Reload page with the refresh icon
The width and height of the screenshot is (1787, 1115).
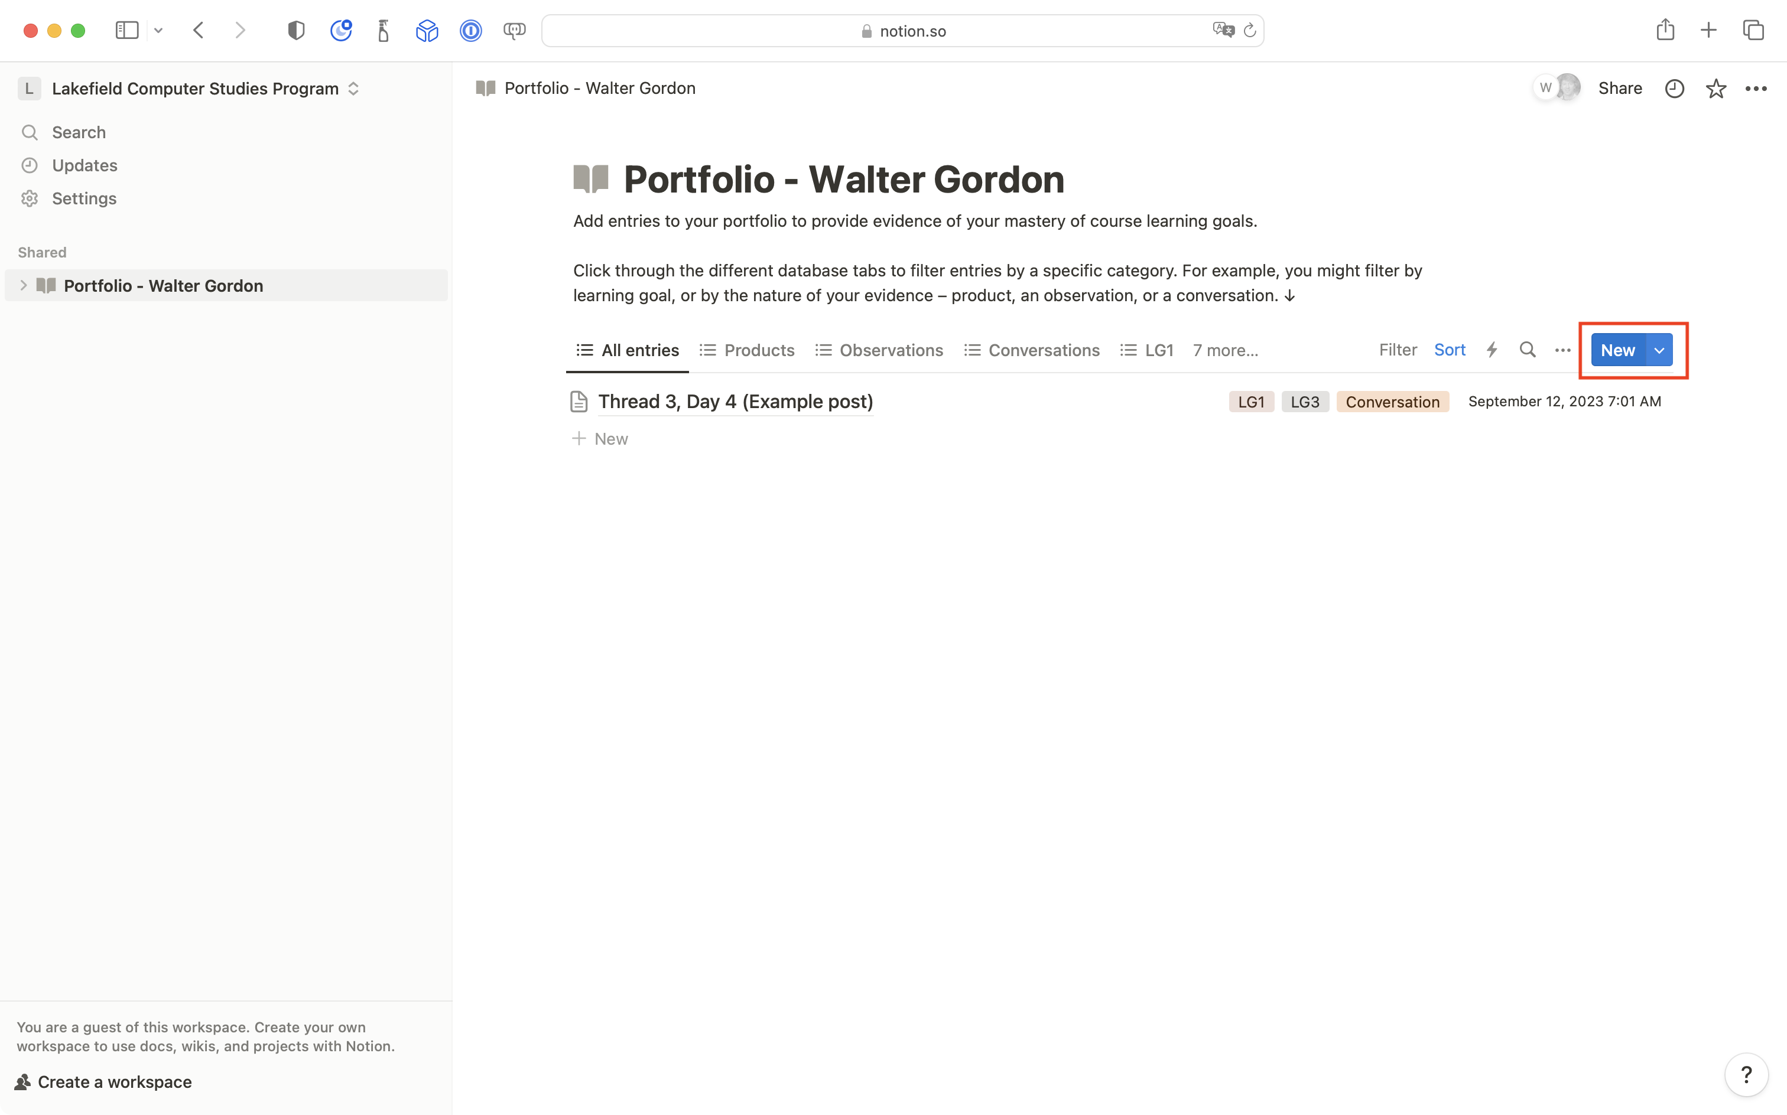(x=1249, y=30)
